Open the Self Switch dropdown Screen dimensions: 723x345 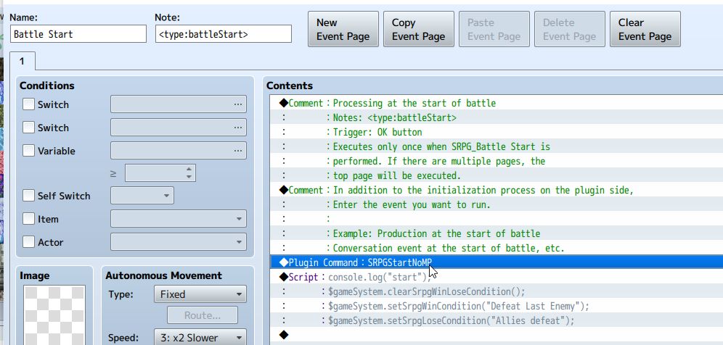pyautogui.click(x=142, y=196)
